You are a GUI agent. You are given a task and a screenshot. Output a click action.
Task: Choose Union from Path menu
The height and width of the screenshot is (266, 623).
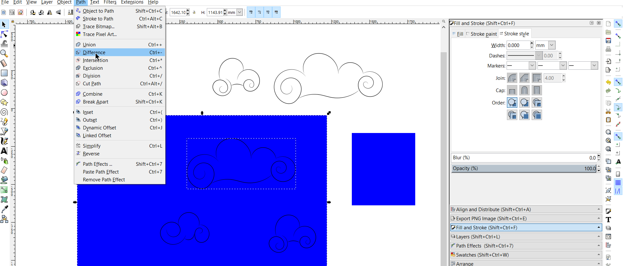pos(120,44)
